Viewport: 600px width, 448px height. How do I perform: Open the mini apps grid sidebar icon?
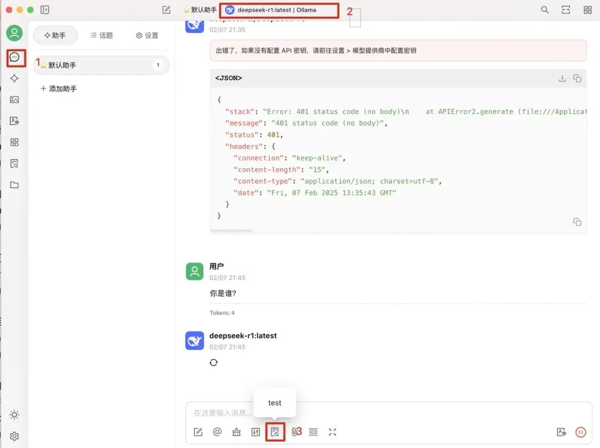coord(14,142)
